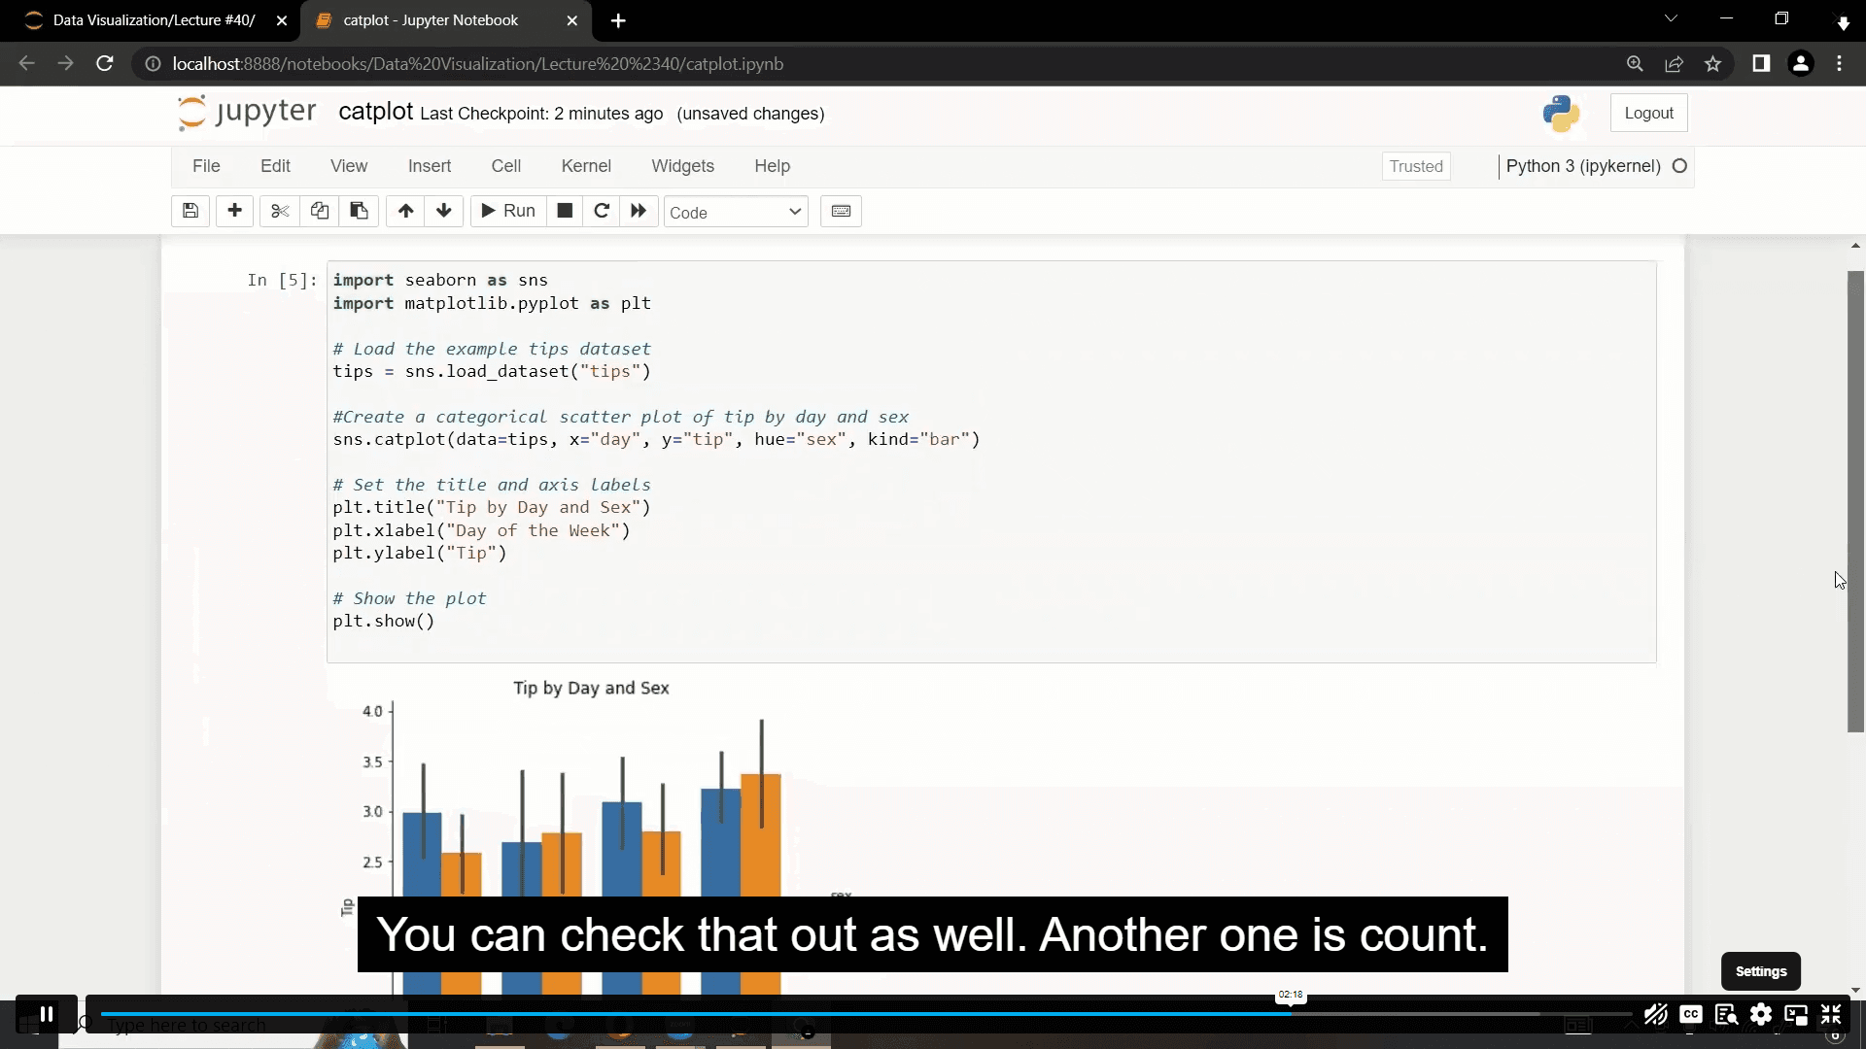Open the video Settings panel
This screenshot has width=1866, height=1049.
(1762, 1014)
